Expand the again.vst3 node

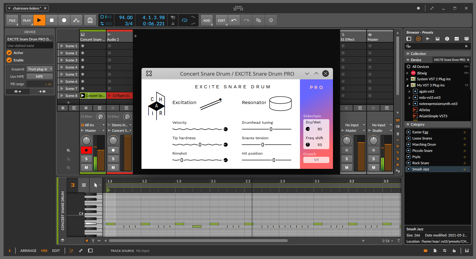[x=410, y=92]
